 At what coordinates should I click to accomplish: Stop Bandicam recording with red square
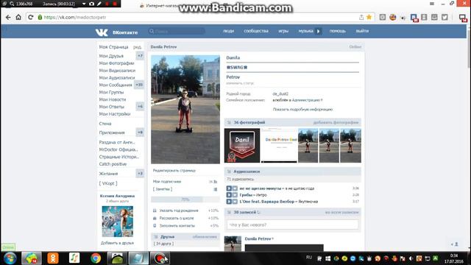[x=115, y=4]
